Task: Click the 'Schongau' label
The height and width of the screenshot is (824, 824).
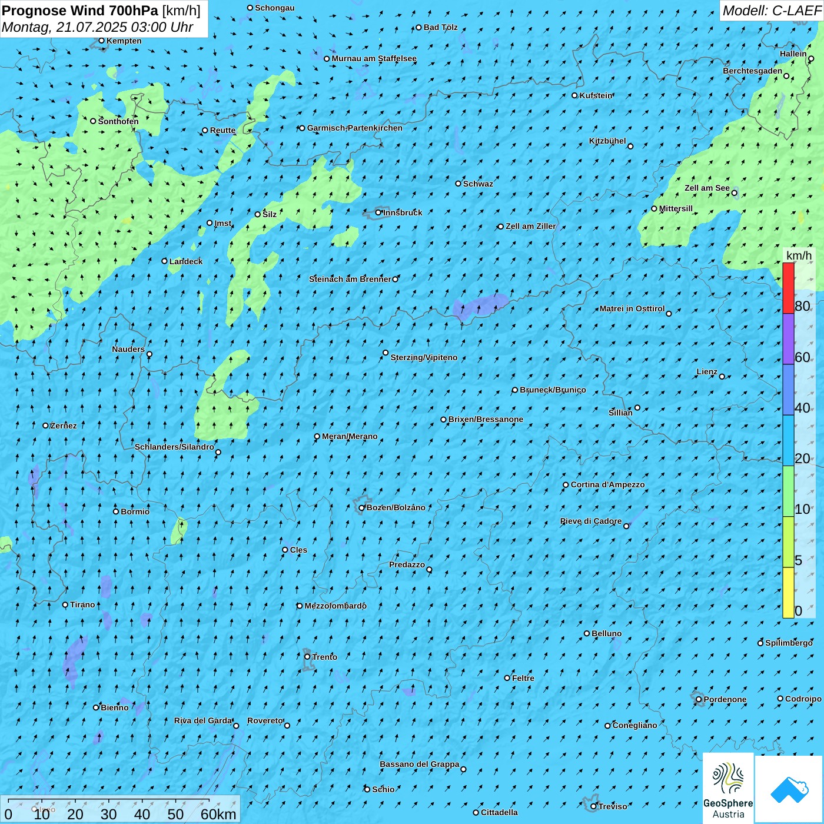Action: coord(274,8)
